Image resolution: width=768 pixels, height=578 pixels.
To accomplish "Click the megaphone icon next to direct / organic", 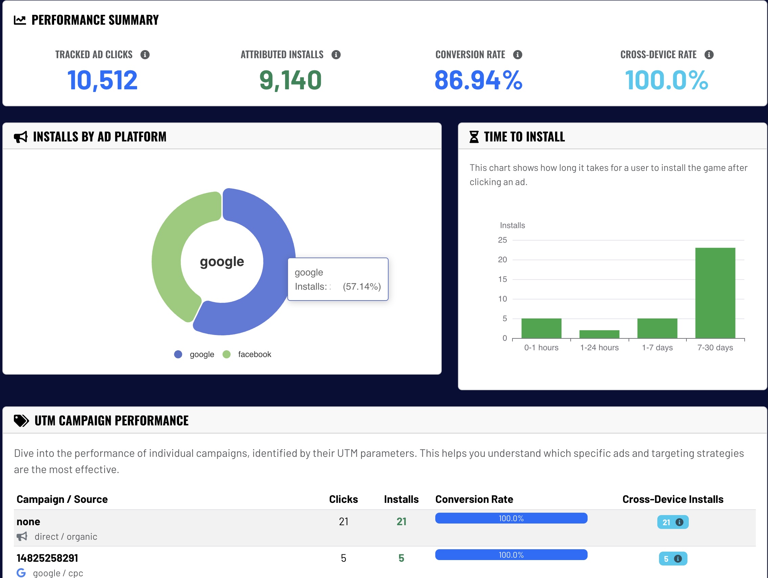I will (22, 536).
